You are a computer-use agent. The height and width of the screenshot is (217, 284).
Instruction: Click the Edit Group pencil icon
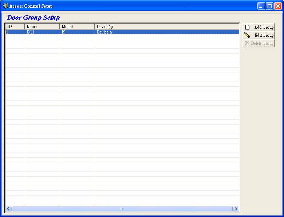[247, 35]
